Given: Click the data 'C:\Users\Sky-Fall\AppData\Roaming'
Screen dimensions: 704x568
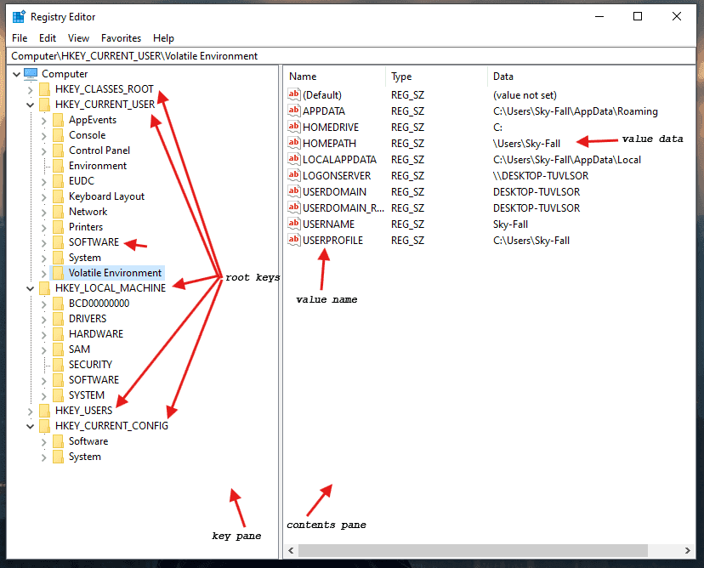Looking at the screenshot, I should click(575, 111).
